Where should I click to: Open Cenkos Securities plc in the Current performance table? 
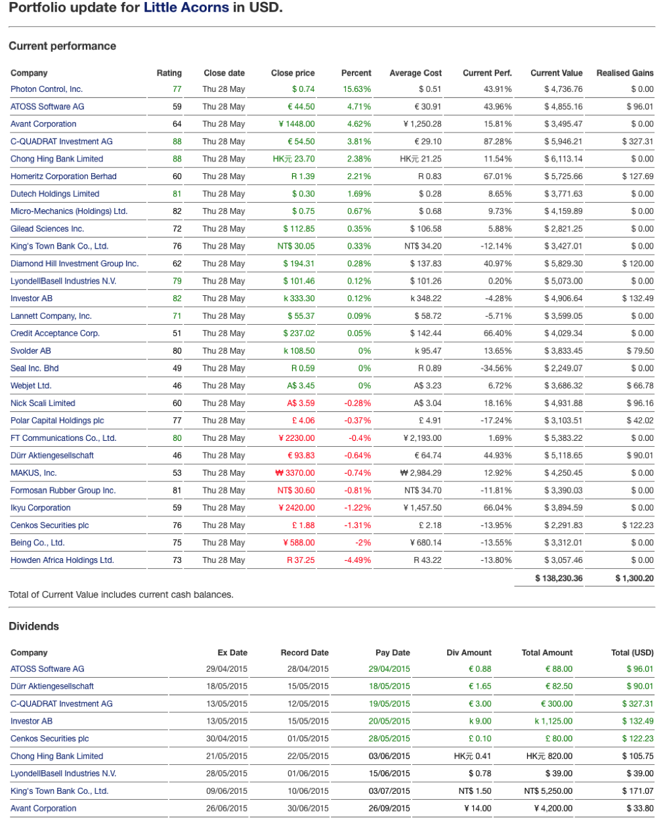pos(50,525)
